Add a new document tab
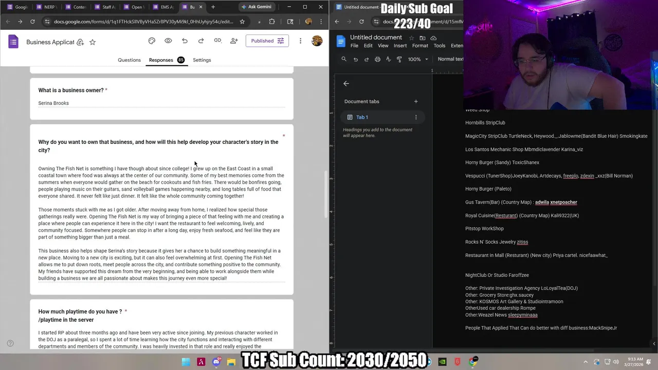This screenshot has width=658, height=370. pos(416,101)
